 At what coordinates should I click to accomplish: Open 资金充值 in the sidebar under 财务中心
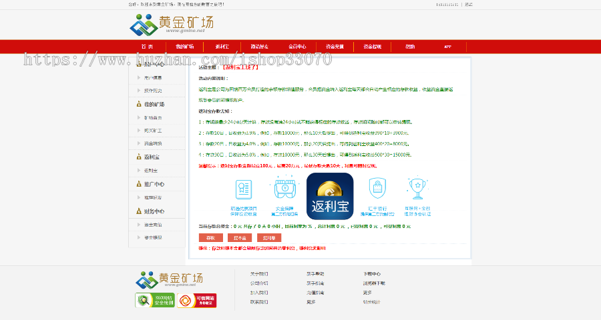(x=153, y=225)
